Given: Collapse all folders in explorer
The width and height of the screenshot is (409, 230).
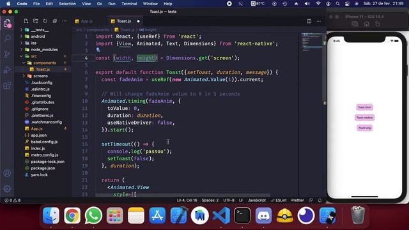Looking at the screenshot, I should [x=55, y=21].
